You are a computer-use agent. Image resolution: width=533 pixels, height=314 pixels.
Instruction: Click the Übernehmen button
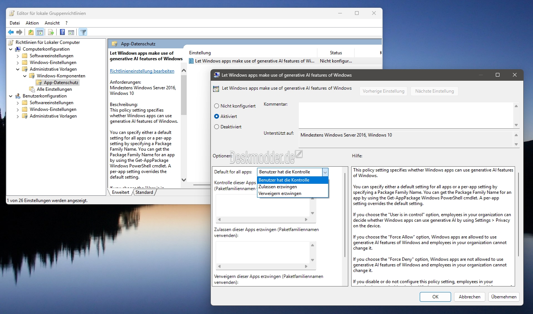click(504, 297)
